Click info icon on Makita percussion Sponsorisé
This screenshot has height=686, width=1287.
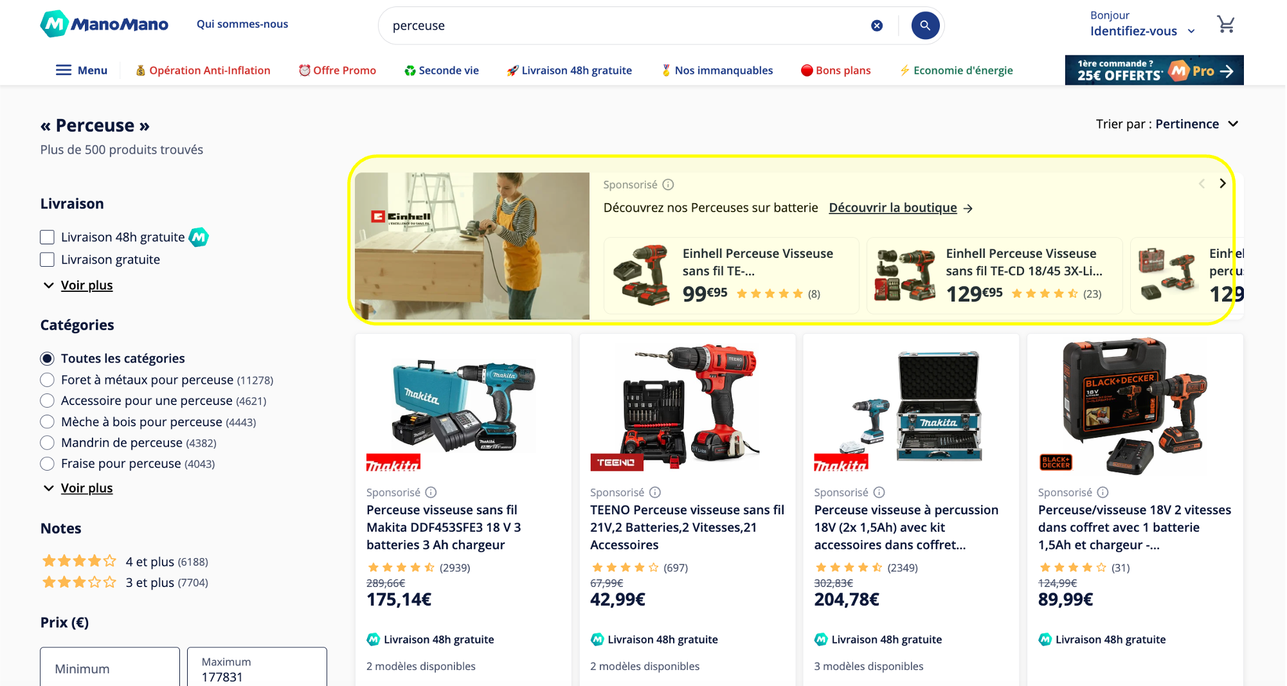tap(879, 492)
